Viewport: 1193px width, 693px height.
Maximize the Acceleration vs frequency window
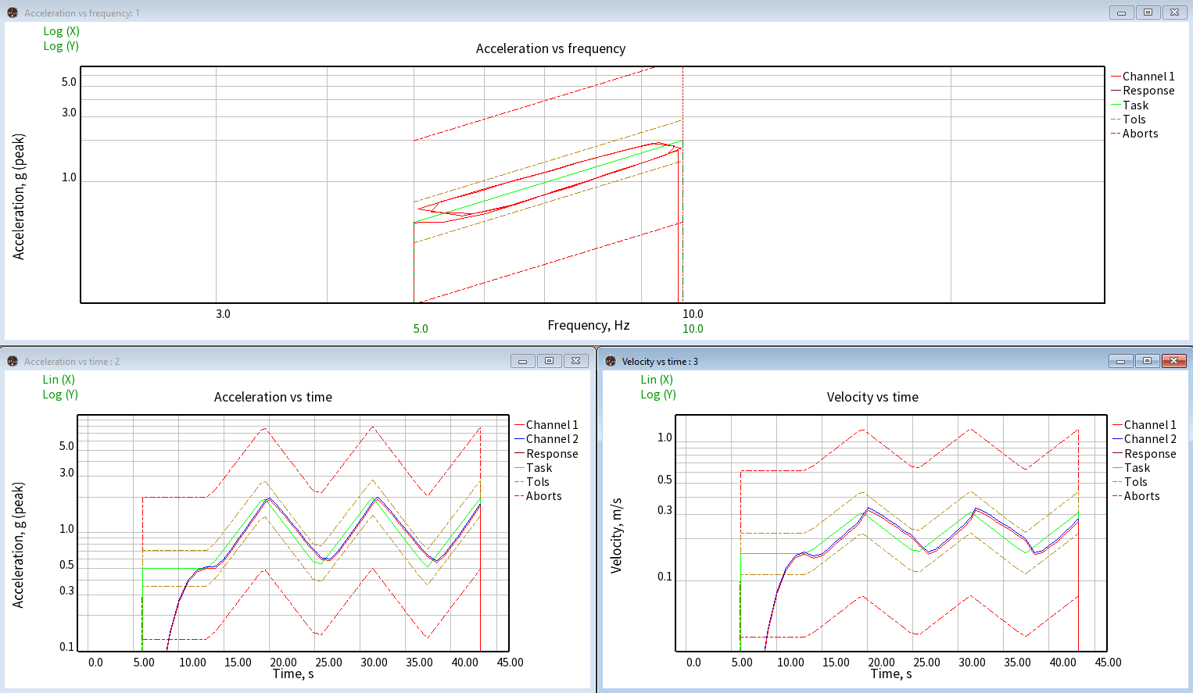point(1148,13)
